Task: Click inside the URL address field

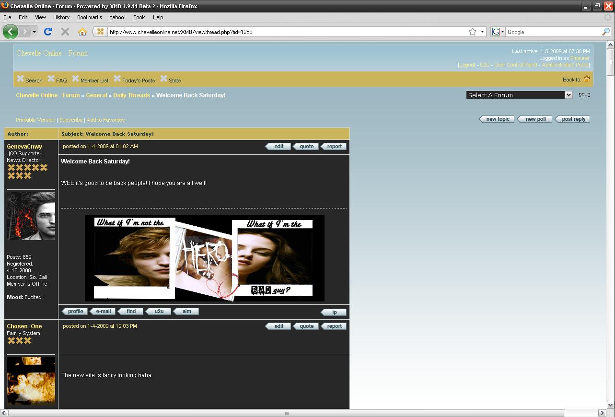Action: click(288, 32)
